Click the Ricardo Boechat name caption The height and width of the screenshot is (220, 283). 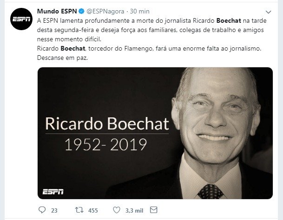click(107, 124)
